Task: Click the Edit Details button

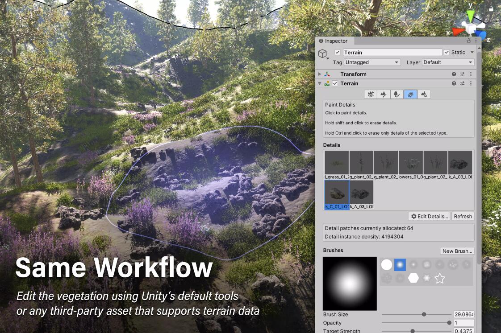Action: [x=430, y=216]
